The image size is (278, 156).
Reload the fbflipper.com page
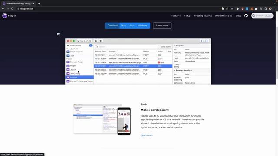pos(13,9)
